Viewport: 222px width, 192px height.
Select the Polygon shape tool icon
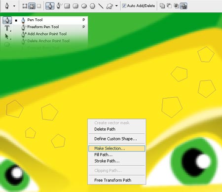[92, 6]
